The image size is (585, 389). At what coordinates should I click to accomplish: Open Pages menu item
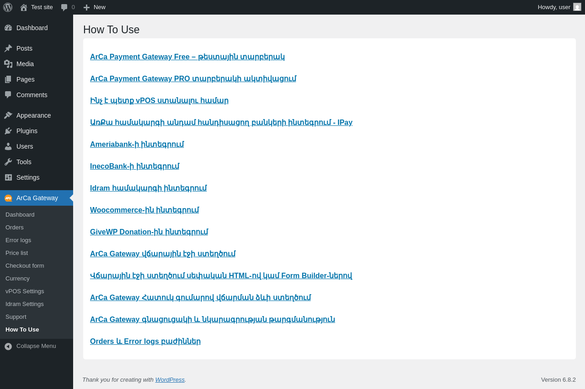[x=37, y=79]
